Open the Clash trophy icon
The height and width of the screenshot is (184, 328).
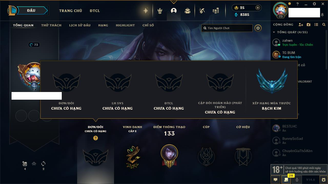(160, 11)
